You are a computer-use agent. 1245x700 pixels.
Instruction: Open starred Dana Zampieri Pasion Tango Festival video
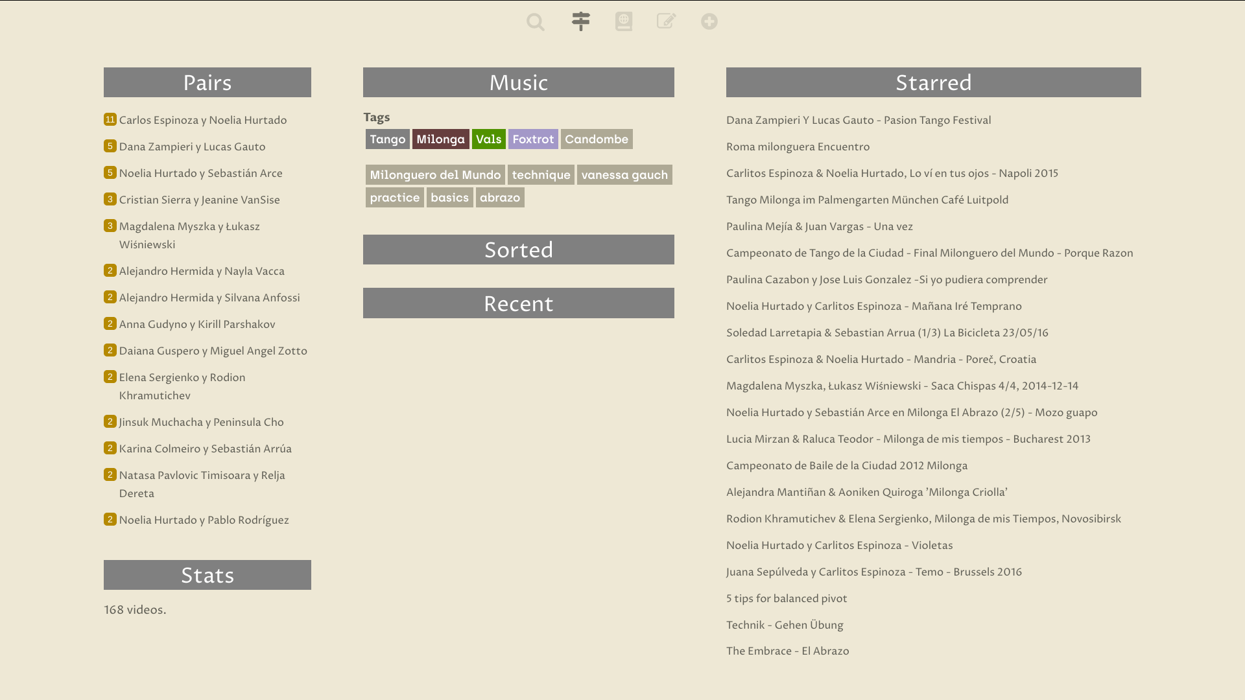[859, 121]
